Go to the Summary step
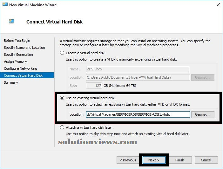223x169 pixels. pos(11,82)
